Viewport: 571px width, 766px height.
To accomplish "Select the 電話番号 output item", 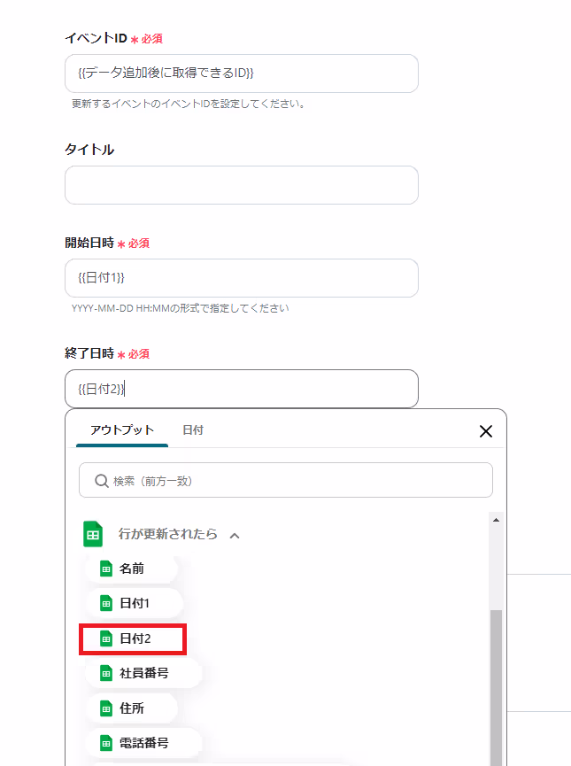I will [x=144, y=743].
